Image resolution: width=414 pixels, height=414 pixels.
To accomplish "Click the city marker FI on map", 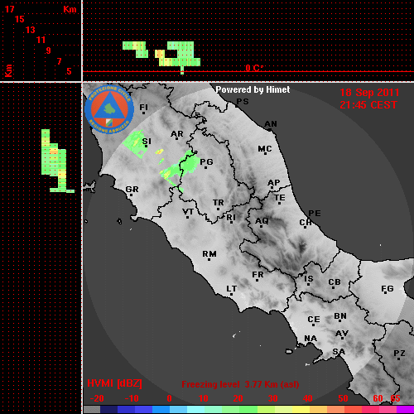I will [143, 108].
